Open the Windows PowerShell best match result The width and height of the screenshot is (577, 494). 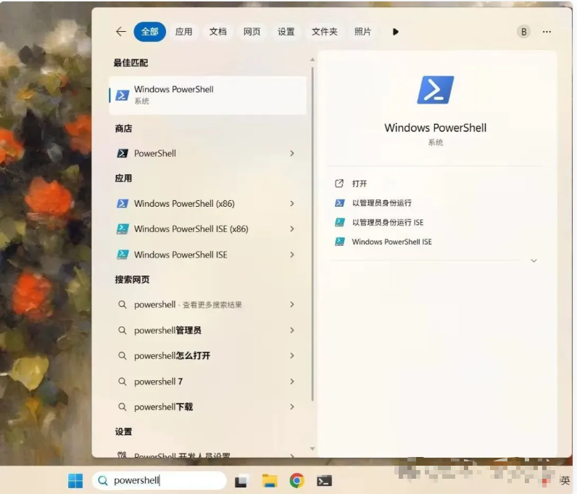208,95
